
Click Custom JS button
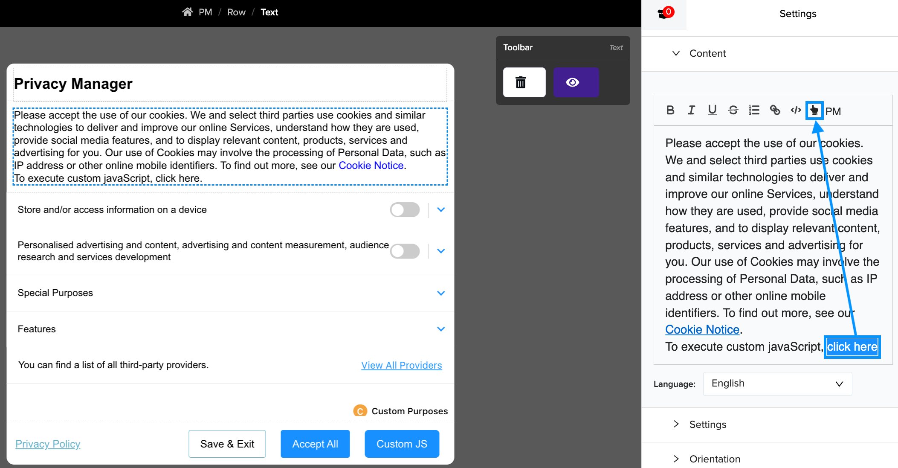(402, 444)
